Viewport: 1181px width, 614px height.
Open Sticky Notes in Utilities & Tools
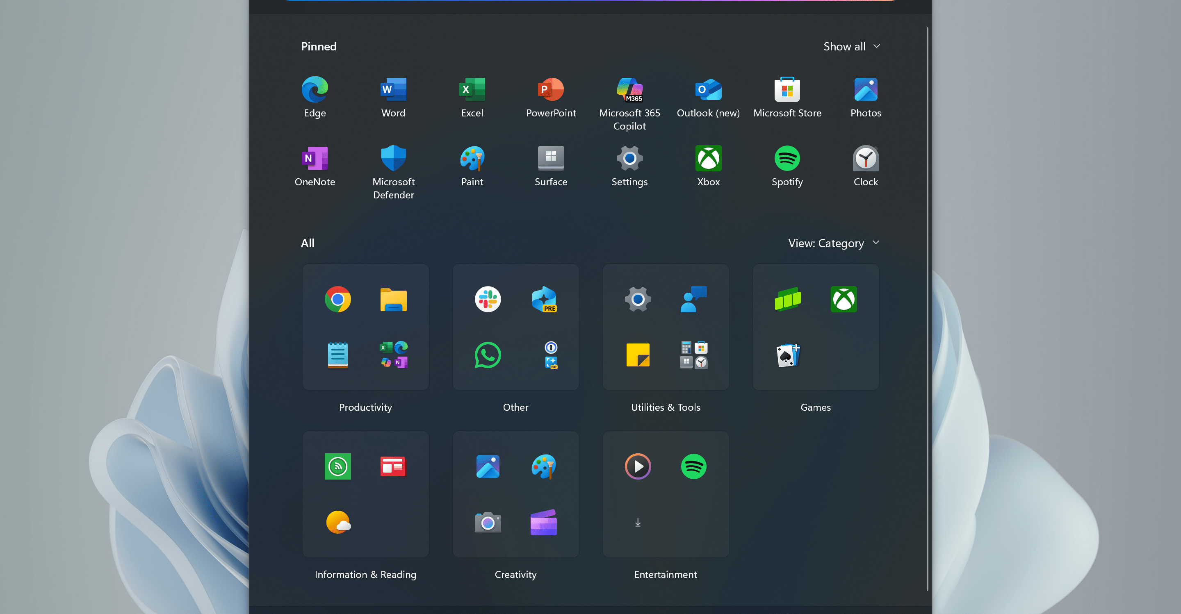637,355
